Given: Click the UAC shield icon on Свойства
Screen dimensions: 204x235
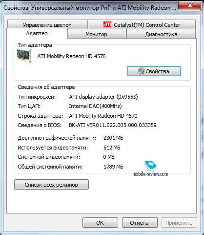Looking at the screenshot, I should click(x=141, y=71).
